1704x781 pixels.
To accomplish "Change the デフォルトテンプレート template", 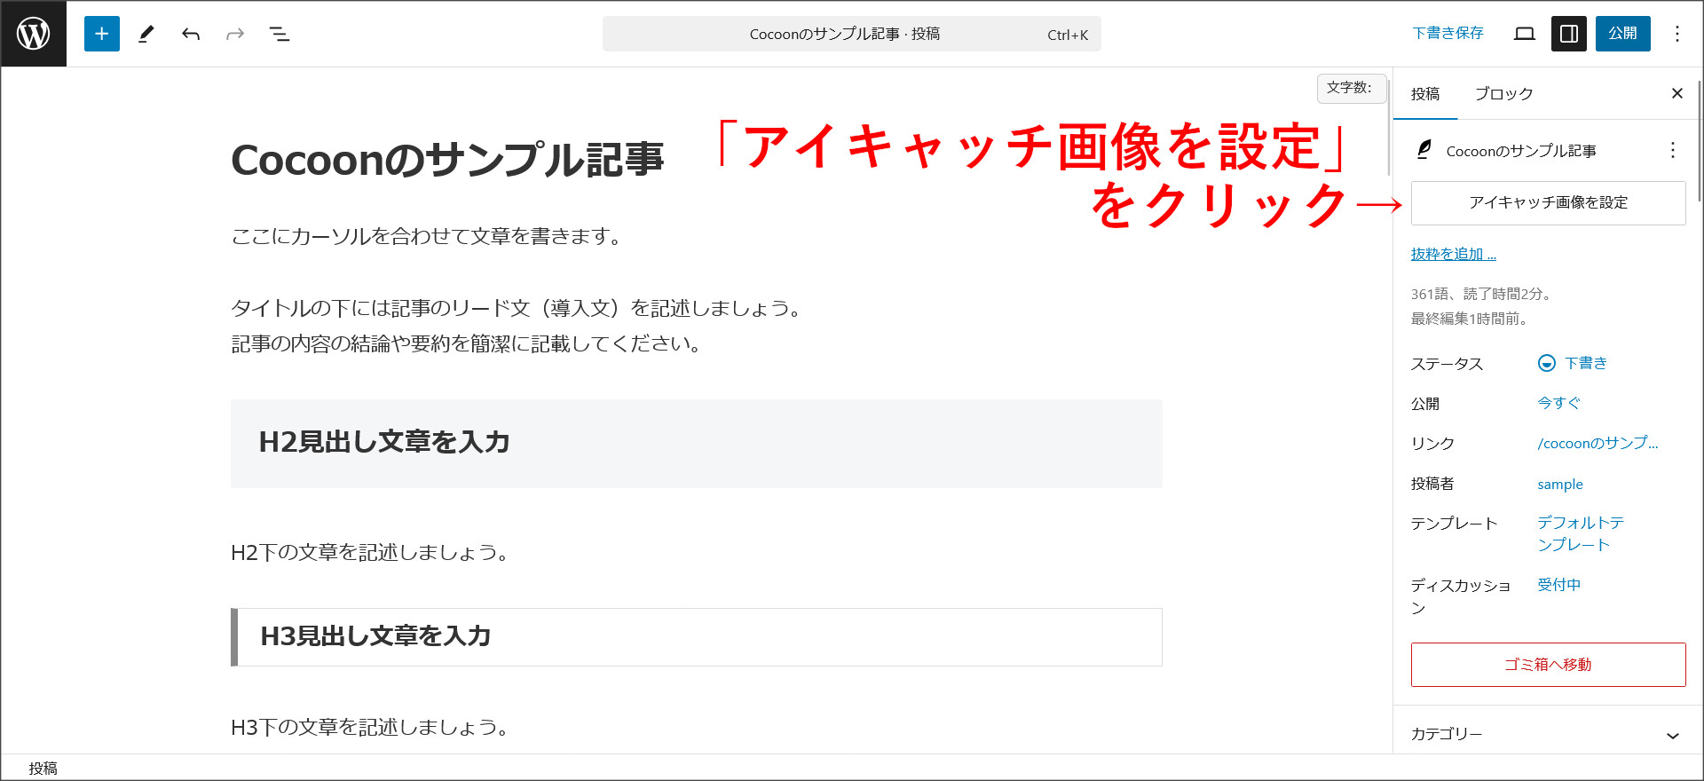I will pos(1581,533).
